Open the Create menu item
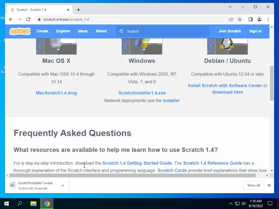This screenshot has width=279, height=209. point(42,31)
